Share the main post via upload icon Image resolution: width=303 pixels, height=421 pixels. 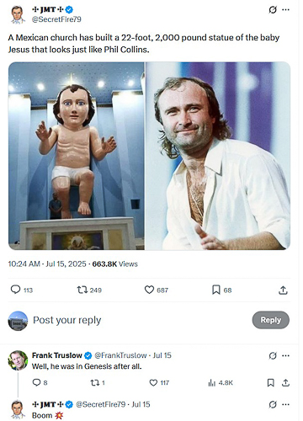(283, 290)
